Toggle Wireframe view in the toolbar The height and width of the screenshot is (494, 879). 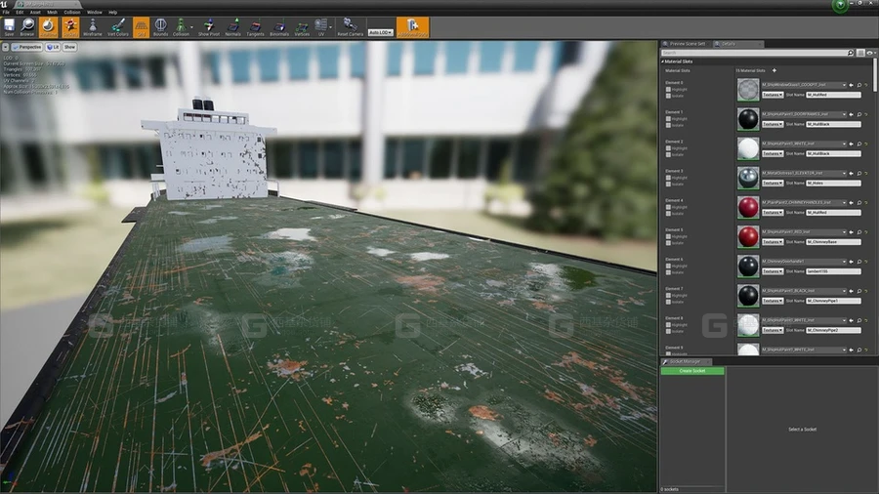pos(92,26)
